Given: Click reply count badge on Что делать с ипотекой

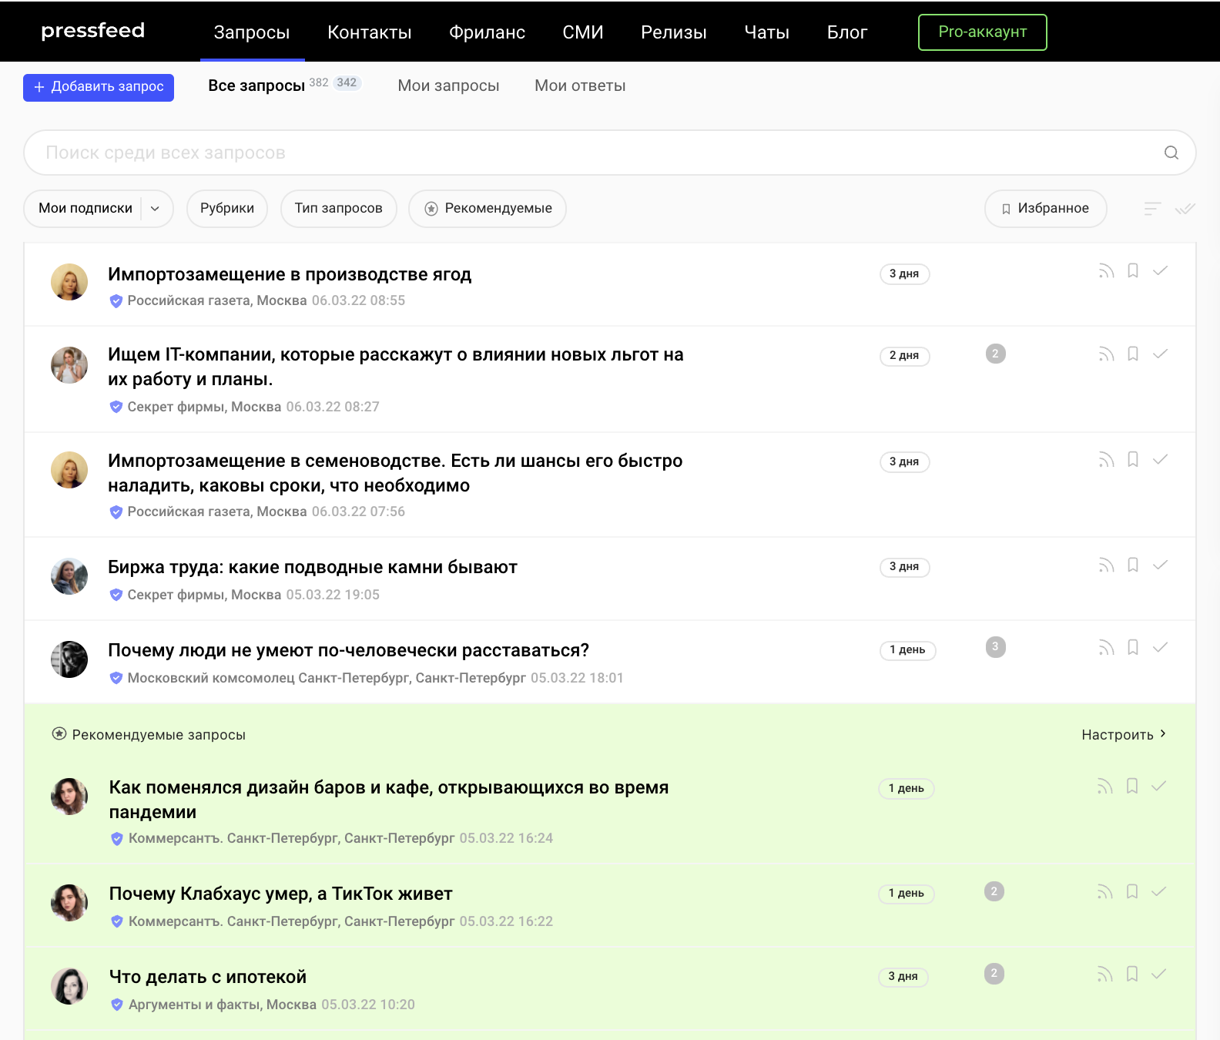Looking at the screenshot, I should 994,974.
